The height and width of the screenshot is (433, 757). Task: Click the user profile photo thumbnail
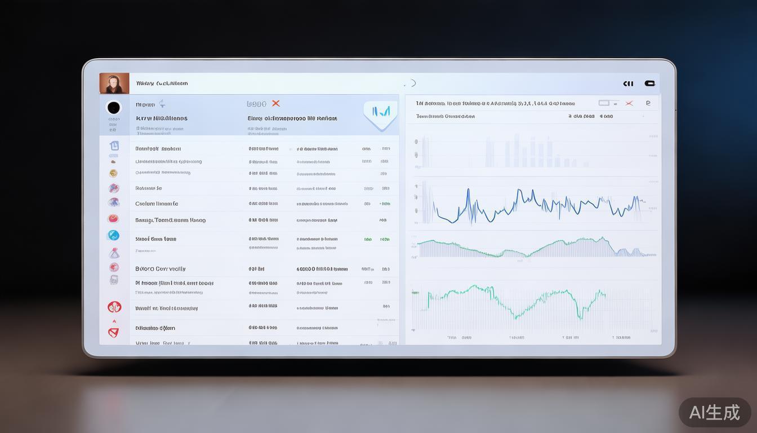coord(114,83)
